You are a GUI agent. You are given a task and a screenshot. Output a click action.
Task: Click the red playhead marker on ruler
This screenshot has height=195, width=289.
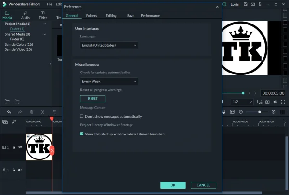(x=52, y=119)
